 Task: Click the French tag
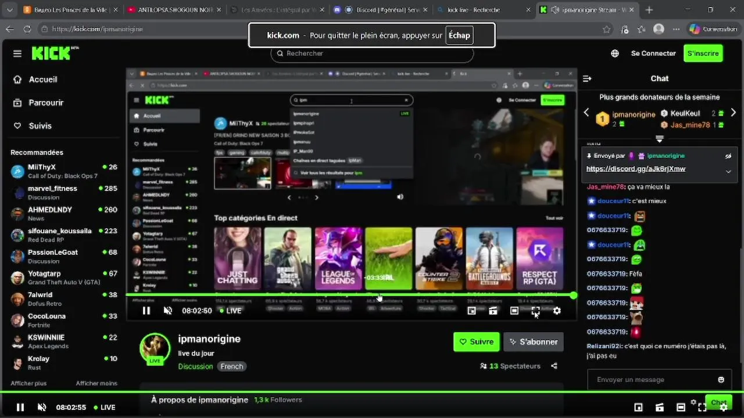(x=232, y=366)
